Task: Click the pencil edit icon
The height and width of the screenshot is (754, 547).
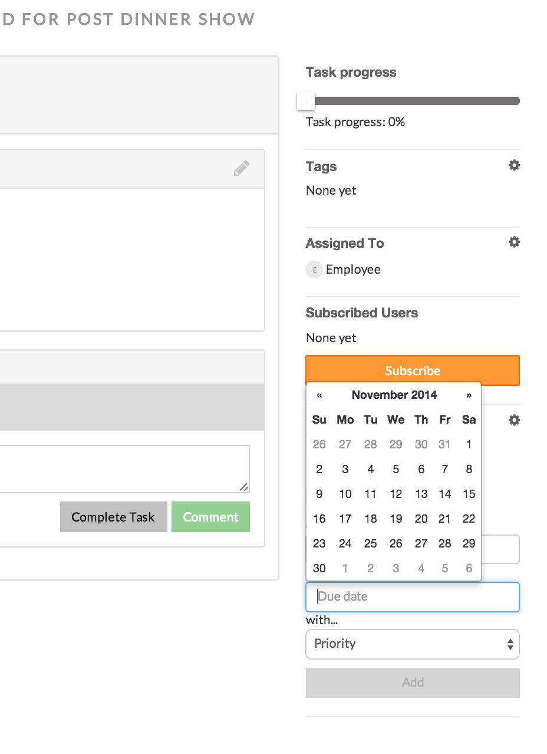Action: coord(241,169)
